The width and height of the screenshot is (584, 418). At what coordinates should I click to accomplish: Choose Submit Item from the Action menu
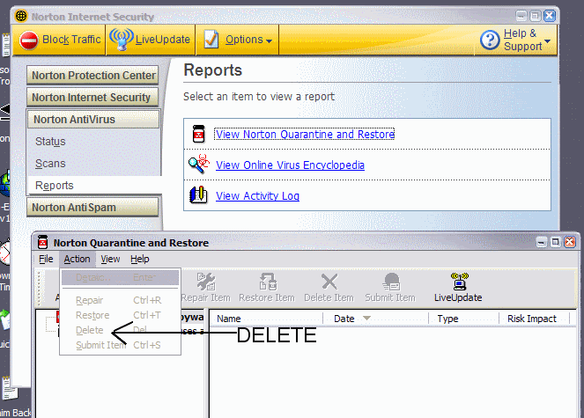(x=120, y=345)
